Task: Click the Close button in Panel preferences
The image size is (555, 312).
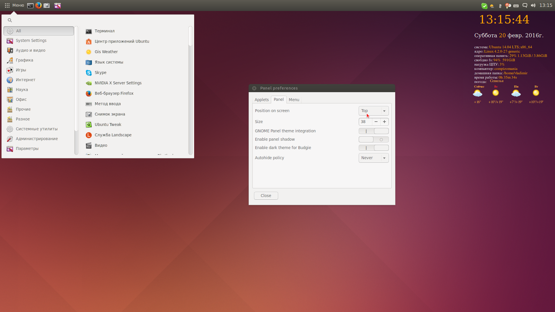Action: click(x=266, y=196)
